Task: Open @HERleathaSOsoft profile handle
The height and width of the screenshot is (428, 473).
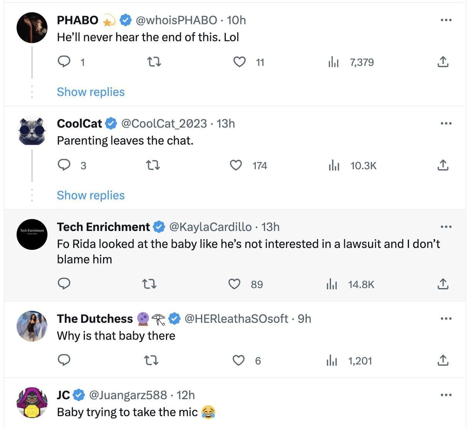Action: pos(236,318)
